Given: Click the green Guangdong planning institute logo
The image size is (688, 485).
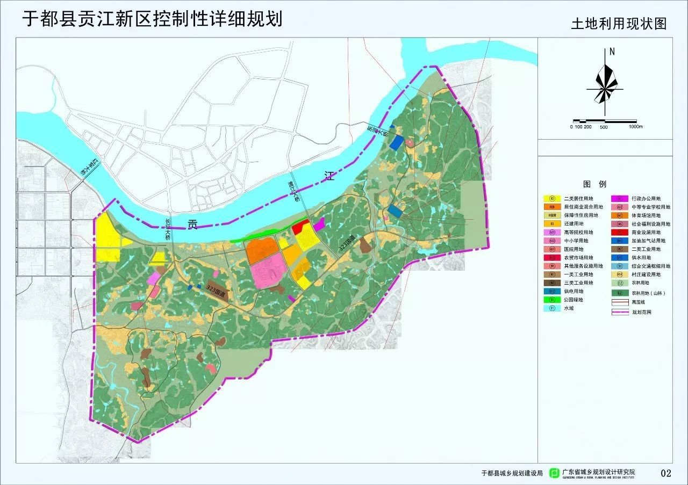Looking at the screenshot, I should (553, 473).
